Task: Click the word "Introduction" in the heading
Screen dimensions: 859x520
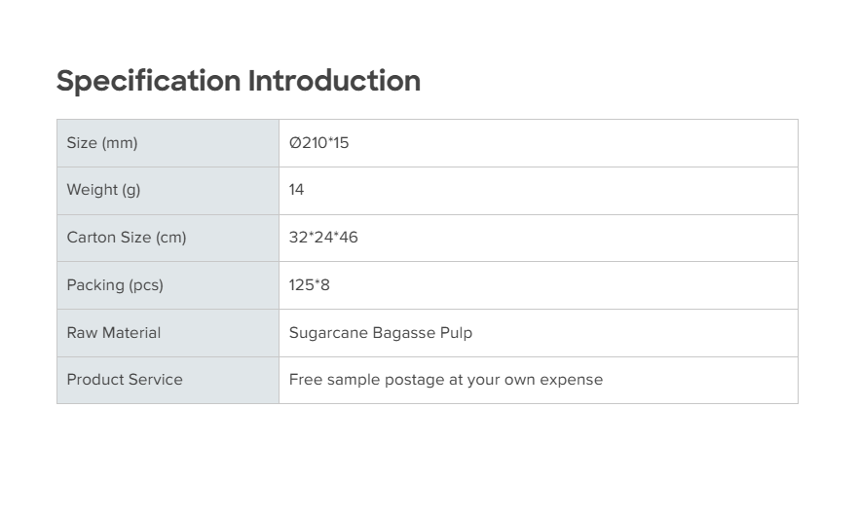Action: pyautogui.click(x=334, y=81)
